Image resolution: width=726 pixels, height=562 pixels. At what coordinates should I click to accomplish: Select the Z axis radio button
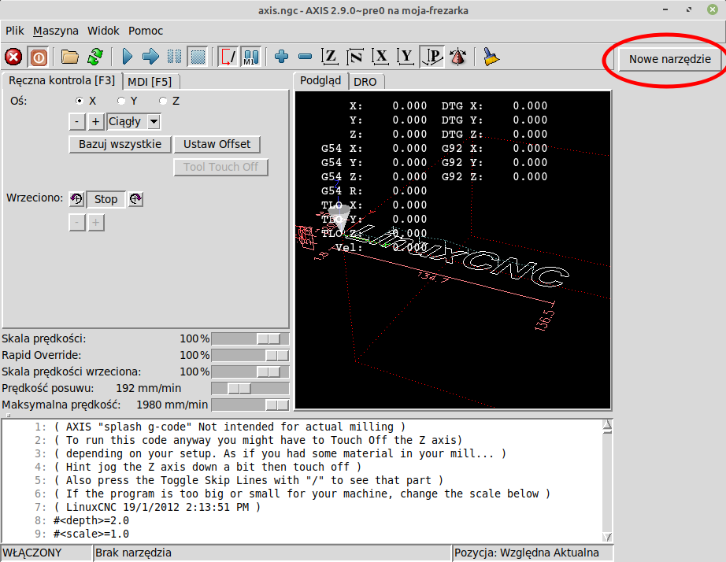[x=163, y=101]
